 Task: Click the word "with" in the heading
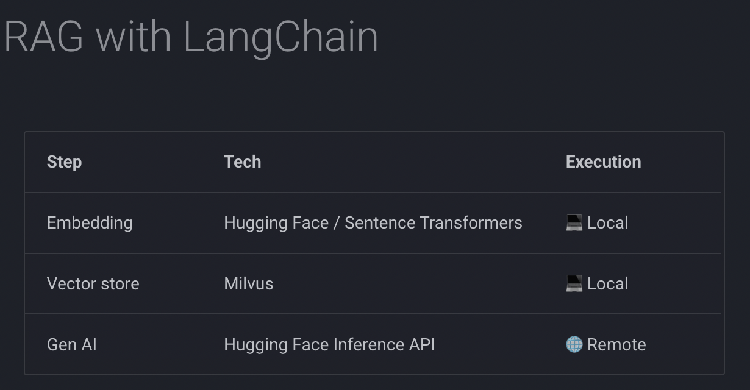[x=134, y=37]
